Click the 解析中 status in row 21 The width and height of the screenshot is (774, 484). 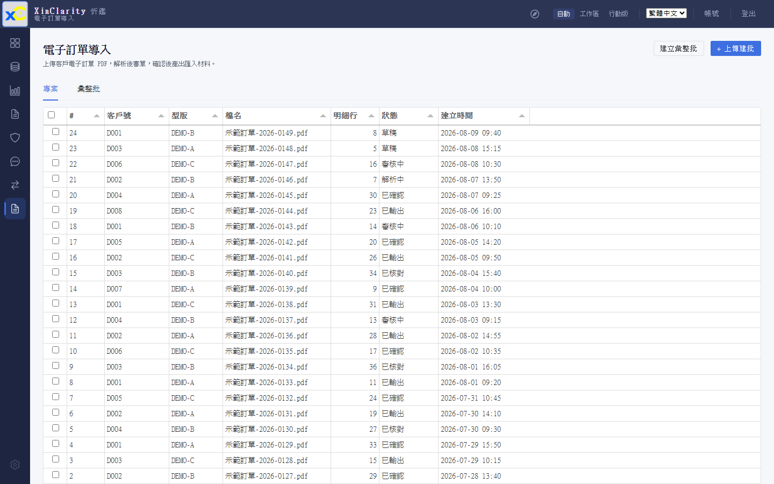tap(393, 180)
